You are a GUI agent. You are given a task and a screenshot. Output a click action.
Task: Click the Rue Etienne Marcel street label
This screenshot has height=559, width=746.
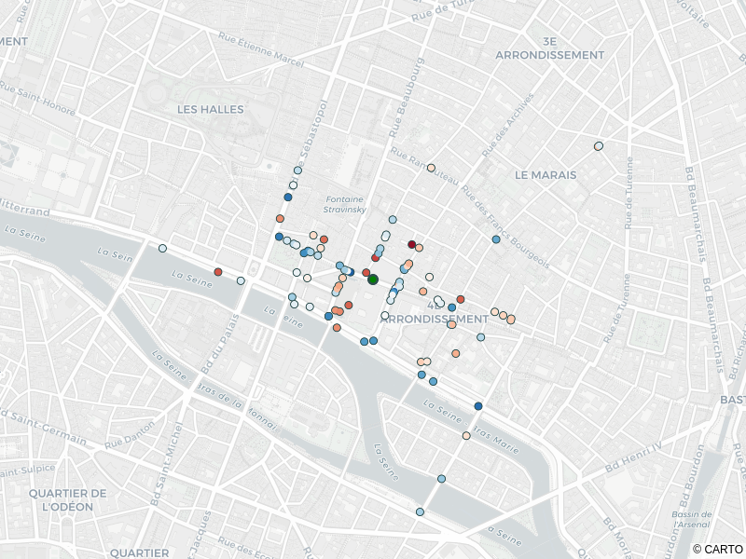(261, 48)
